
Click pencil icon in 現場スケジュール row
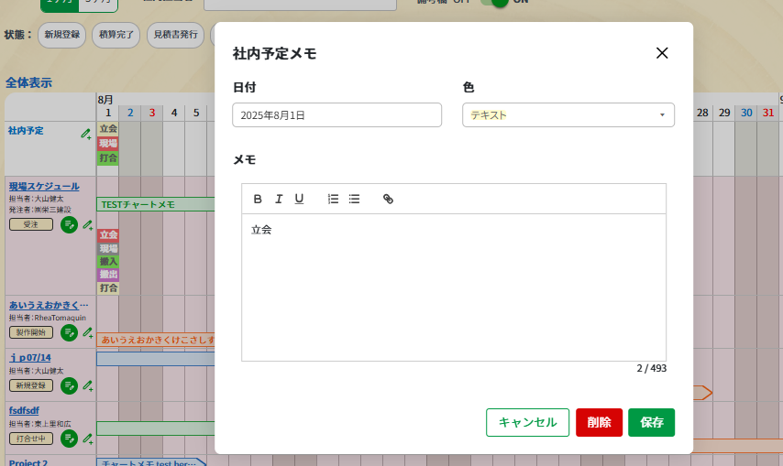click(x=88, y=225)
